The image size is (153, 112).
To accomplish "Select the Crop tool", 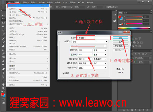I will (3, 30).
